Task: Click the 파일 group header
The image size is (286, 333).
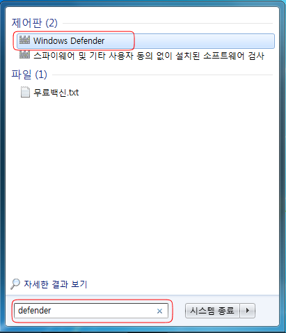Action: click(29, 75)
